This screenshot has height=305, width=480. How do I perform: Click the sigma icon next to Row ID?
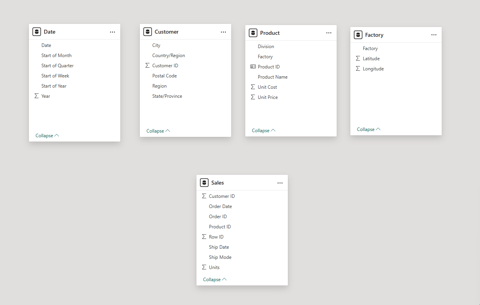click(x=204, y=237)
